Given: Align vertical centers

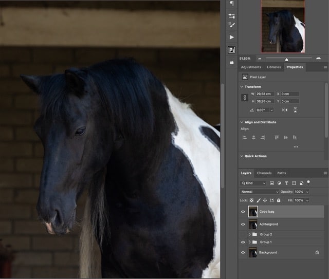Looking at the screenshot, I should point(286,137).
